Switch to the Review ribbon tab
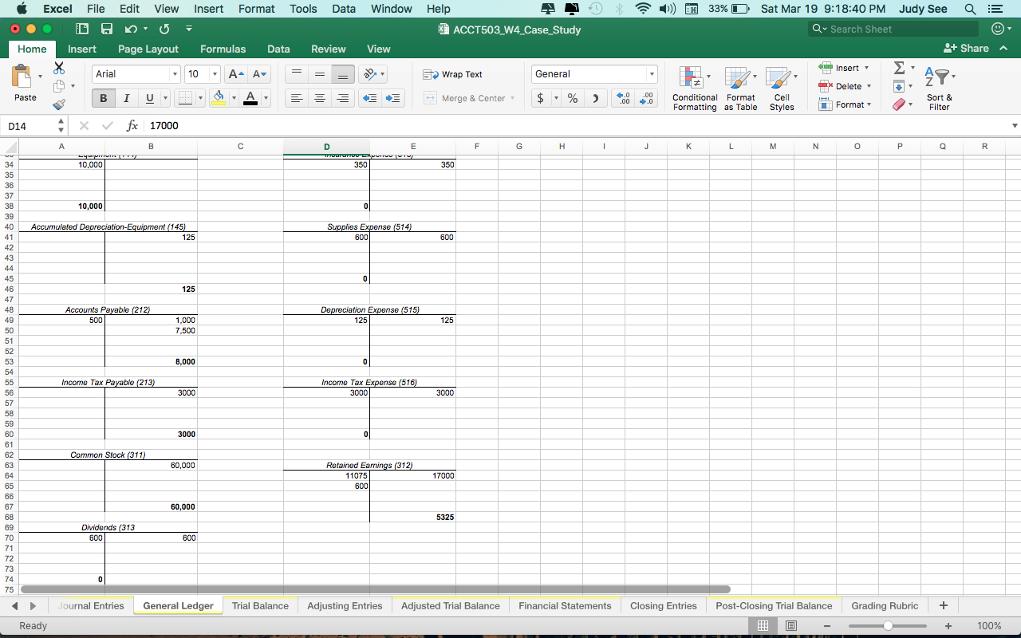Screen dimensions: 1021x638 coord(329,49)
